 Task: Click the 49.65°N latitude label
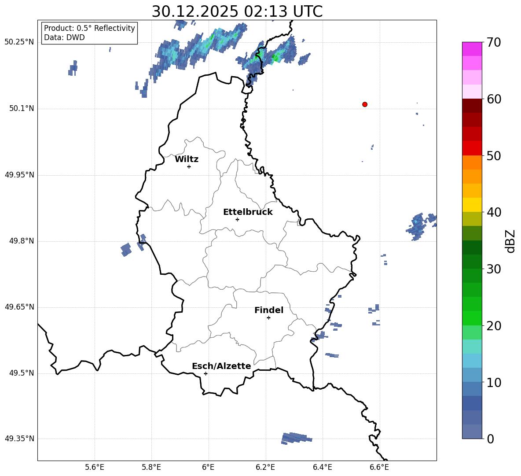coord(19,307)
